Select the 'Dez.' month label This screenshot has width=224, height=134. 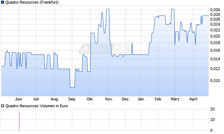(126, 99)
